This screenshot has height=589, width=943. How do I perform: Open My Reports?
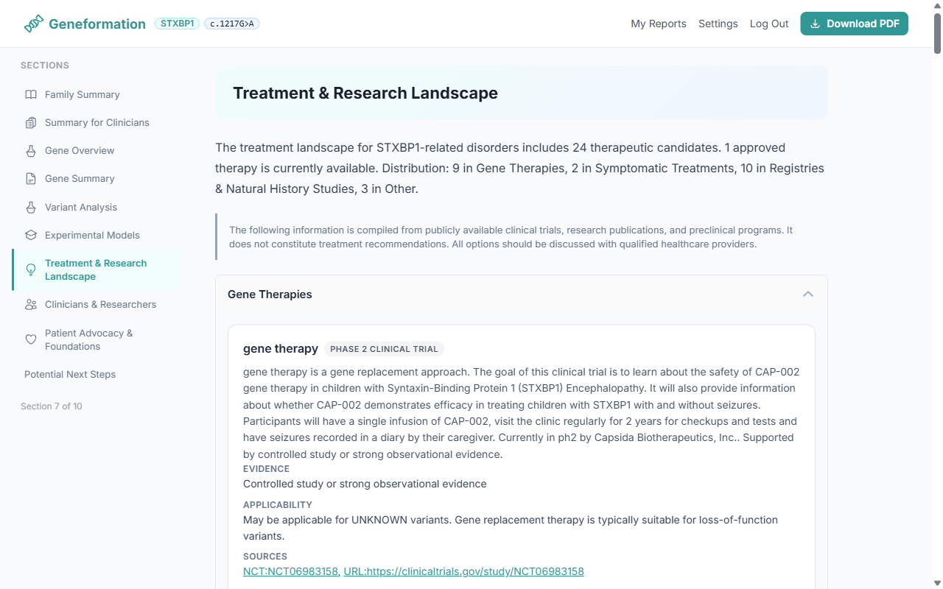pos(658,24)
